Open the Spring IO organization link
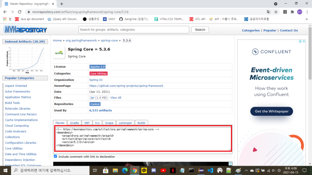Viewport: 312px width, 175px height. click(x=96, y=80)
